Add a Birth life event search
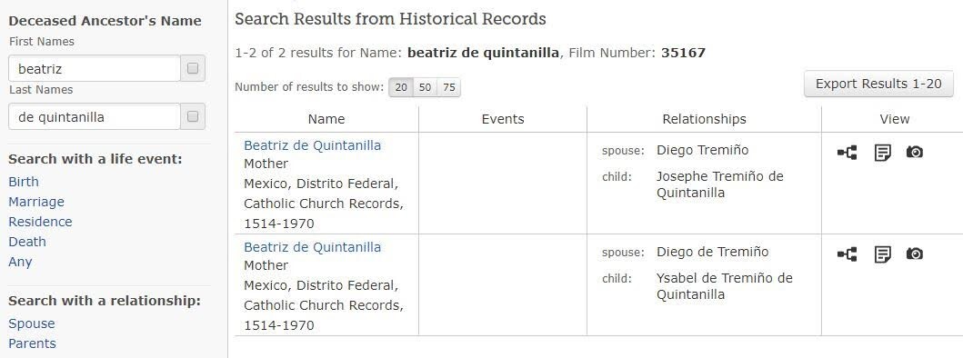 (24, 182)
